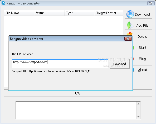Image resolution: width=156 pixels, height=124 pixels.
Task: Sort the list by File Name column header
Action: [x=19, y=13]
